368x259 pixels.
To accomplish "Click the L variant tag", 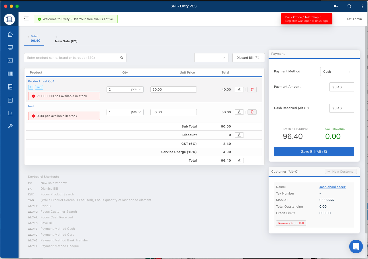I will point(31,87).
